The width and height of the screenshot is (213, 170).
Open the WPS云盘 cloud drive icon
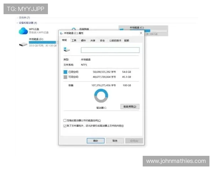click(23, 31)
